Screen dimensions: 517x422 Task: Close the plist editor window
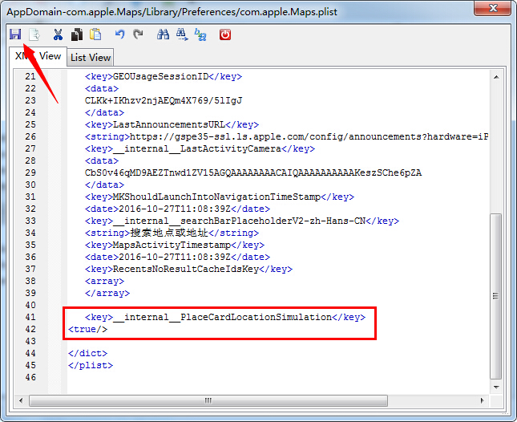493,8
